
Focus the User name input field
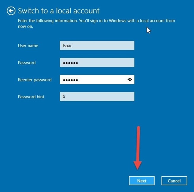point(97,45)
